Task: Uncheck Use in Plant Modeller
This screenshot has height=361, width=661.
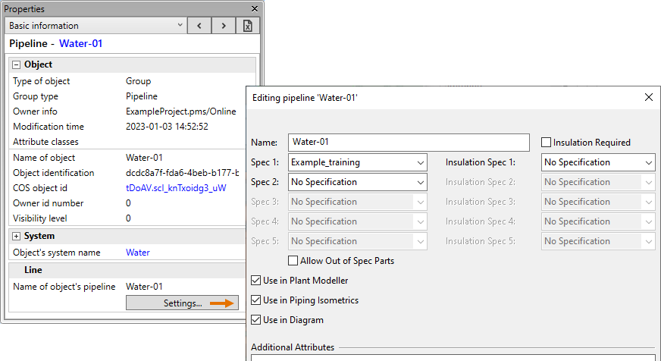Action: pyautogui.click(x=256, y=281)
